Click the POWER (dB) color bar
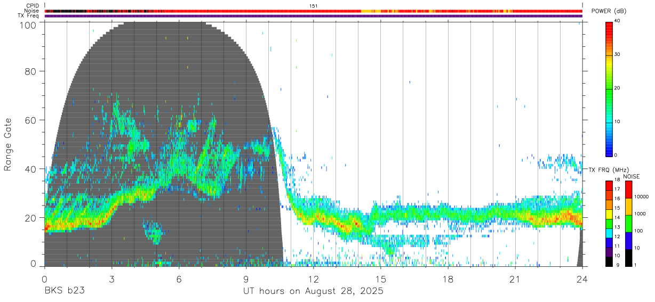This screenshot has width=655, height=302. (609, 88)
